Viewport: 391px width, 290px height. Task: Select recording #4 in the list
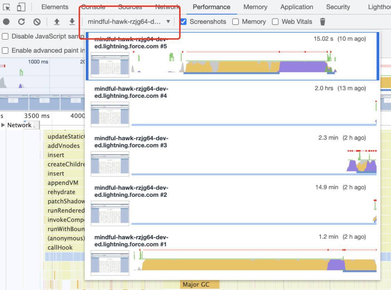click(x=232, y=106)
